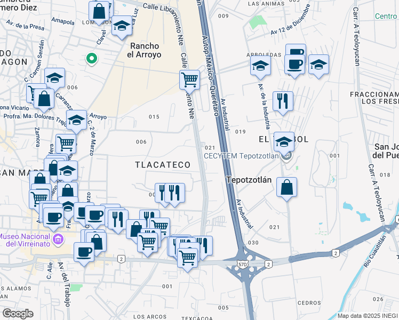399x320 pixels.
Task: Click the route 2 shield east of interchange
Action: (268, 265)
